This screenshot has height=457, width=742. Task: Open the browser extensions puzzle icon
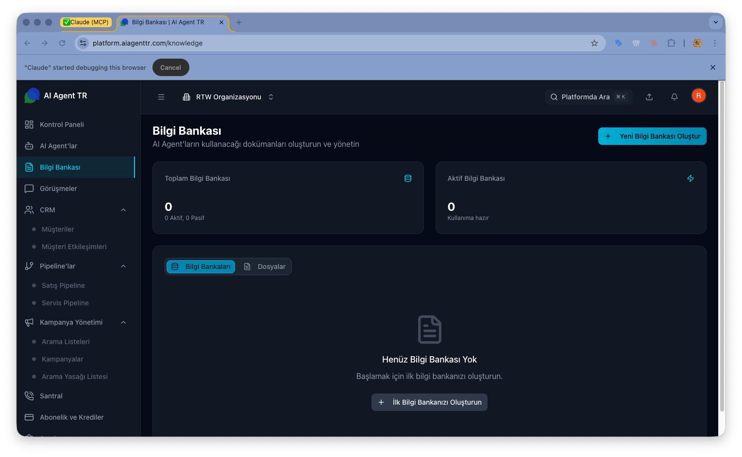671,43
